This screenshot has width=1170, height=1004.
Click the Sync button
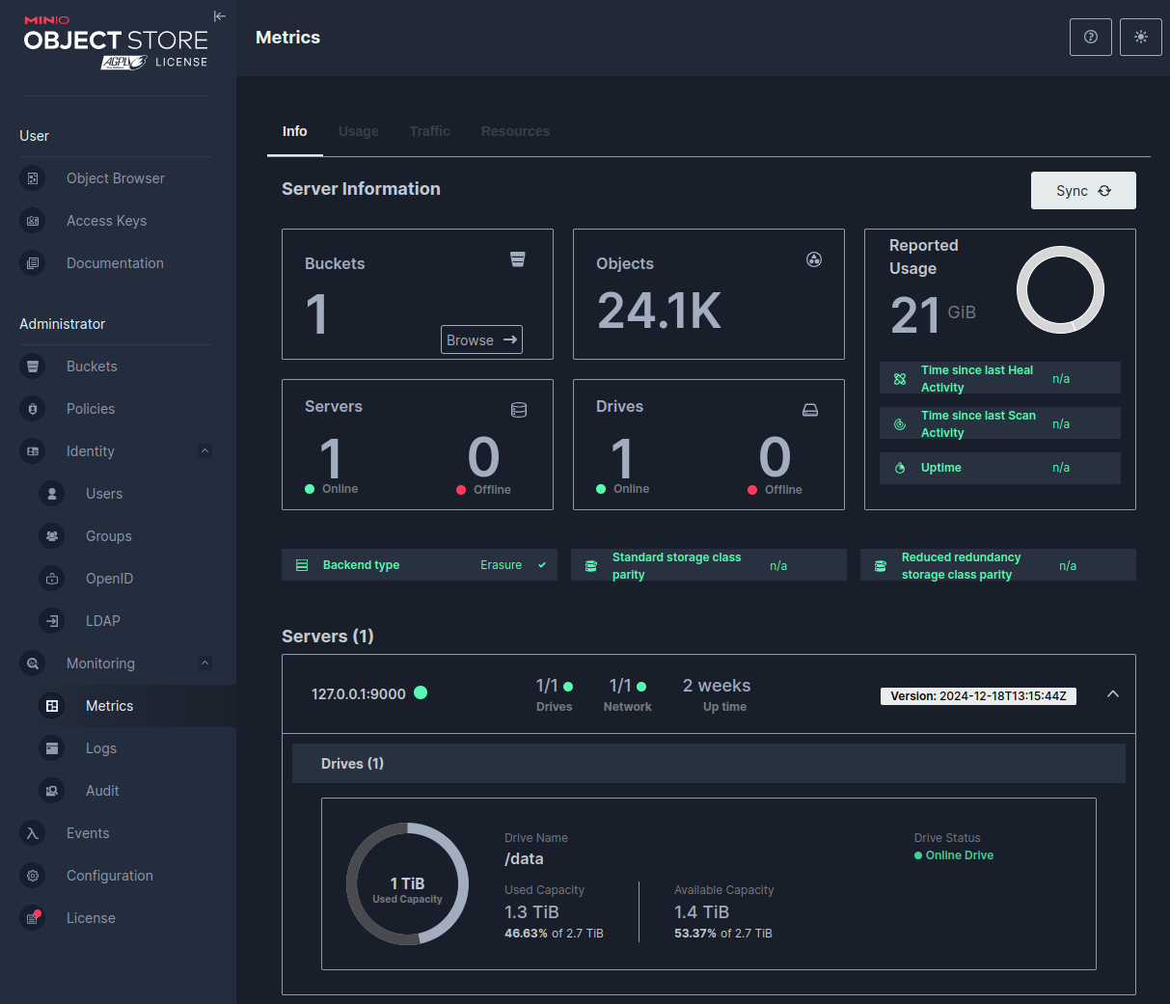[x=1083, y=191]
